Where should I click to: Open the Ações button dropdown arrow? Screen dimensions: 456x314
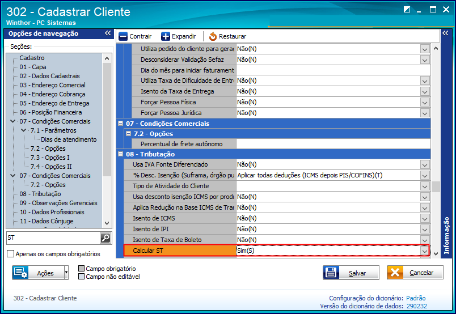coord(66,273)
